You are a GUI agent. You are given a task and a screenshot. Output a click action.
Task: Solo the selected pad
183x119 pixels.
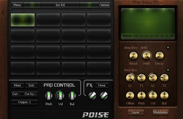(31, 85)
